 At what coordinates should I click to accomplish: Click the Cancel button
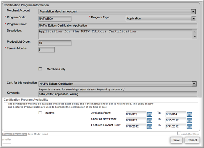click(x=192, y=140)
